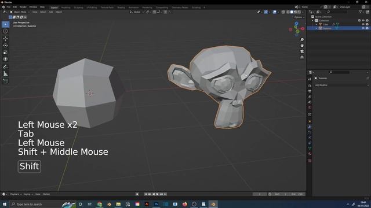Select the Transform tool
This screenshot has height=208, width=371.
(x=5, y=59)
